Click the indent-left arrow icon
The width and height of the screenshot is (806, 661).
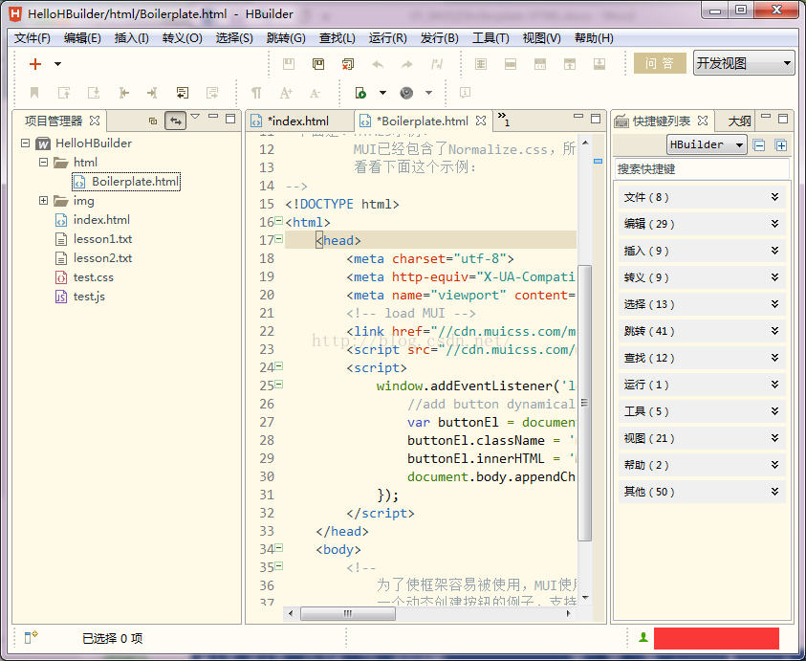(124, 93)
